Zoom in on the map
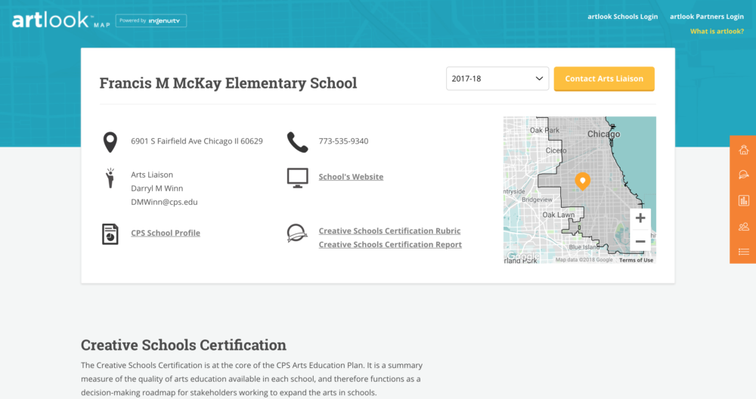 coord(640,218)
